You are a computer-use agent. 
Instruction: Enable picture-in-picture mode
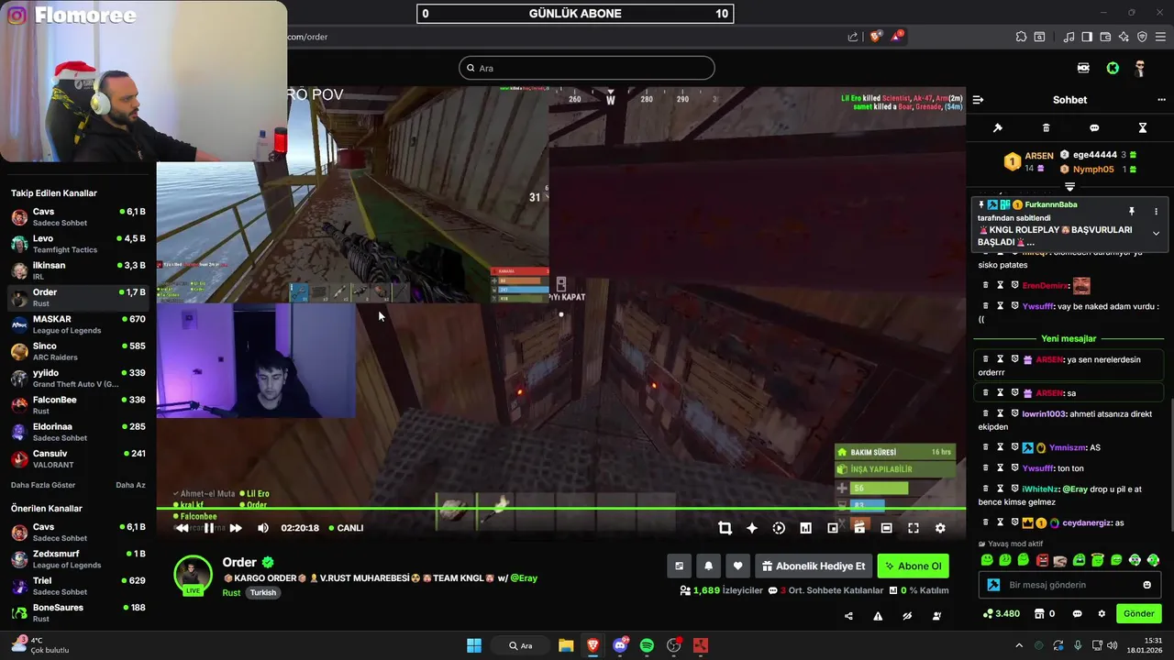[833, 528]
